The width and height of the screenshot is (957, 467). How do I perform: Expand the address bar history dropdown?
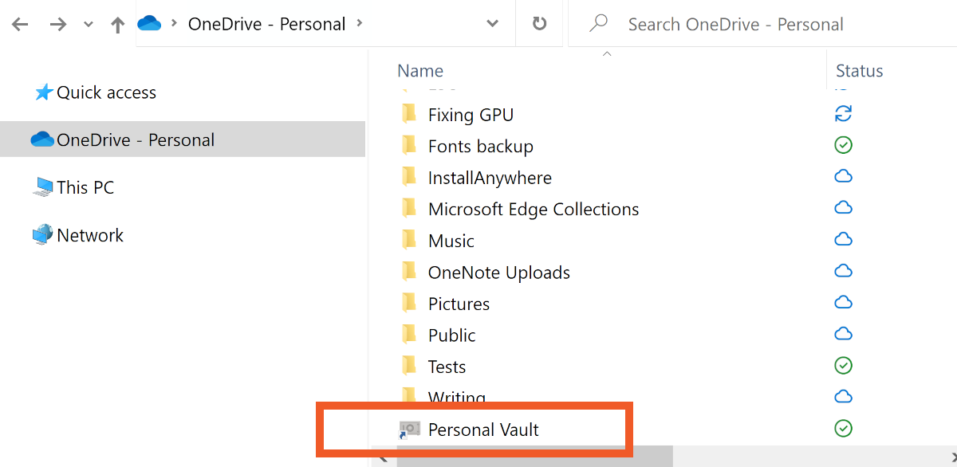click(492, 24)
